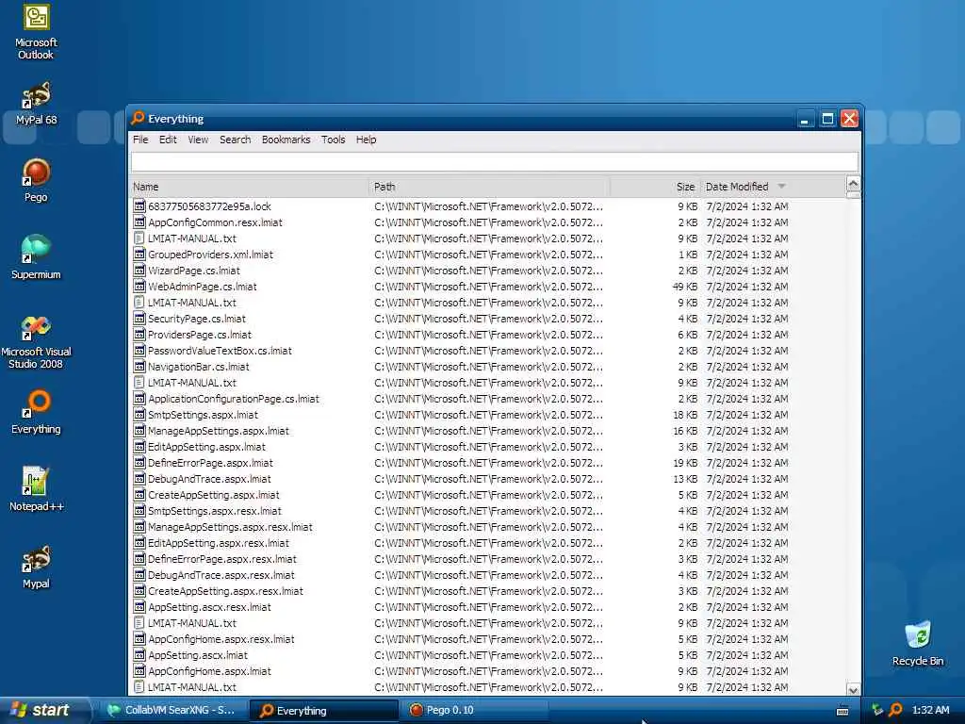The image size is (965, 724).
Task: Switch to Pego 0.10 taskbar window
Action: point(474,711)
